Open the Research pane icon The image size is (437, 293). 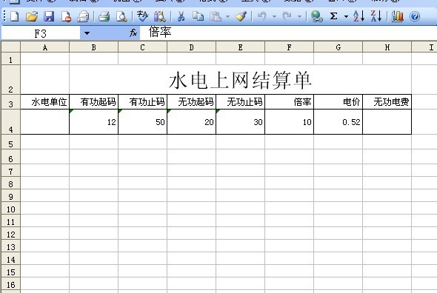(160, 16)
